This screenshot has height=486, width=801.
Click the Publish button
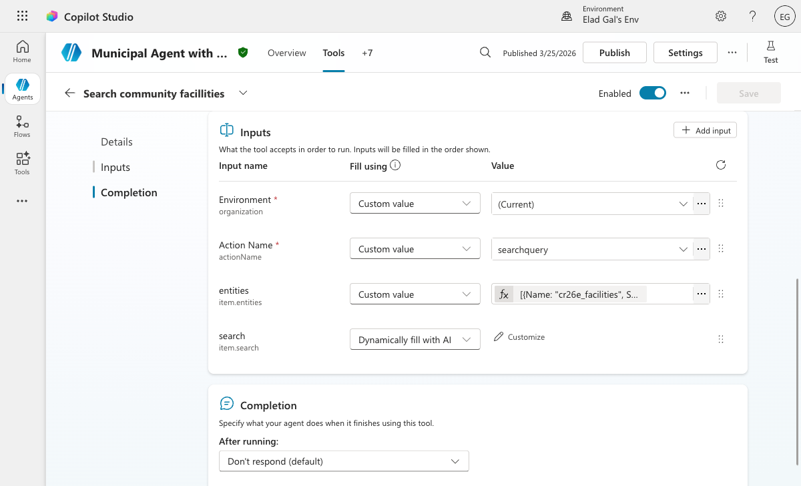[x=614, y=53]
